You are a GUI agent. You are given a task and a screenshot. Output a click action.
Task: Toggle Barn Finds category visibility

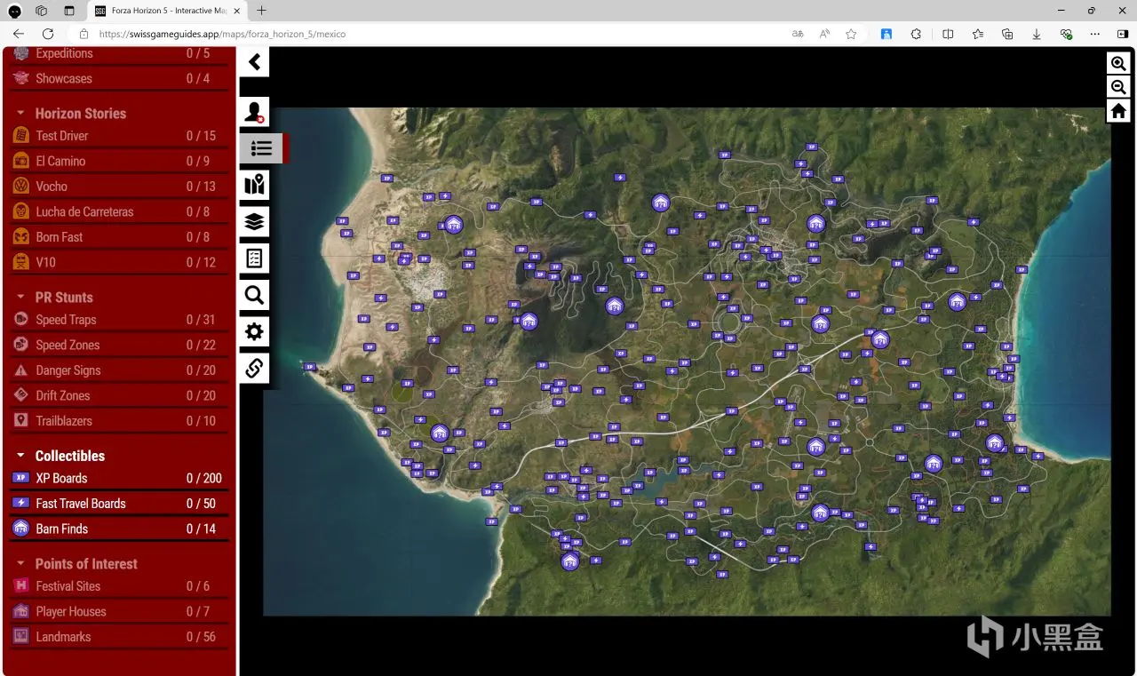(x=119, y=529)
